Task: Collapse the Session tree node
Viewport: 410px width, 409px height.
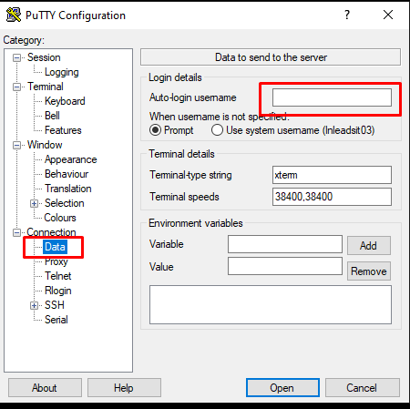Action: coord(17,57)
